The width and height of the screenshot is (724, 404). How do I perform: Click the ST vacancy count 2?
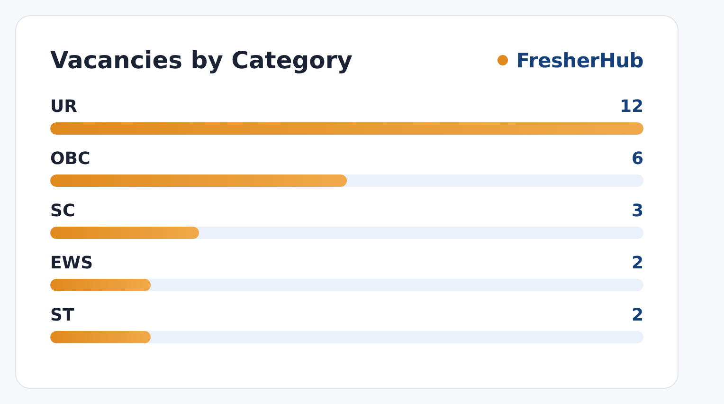tap(637, 315)
